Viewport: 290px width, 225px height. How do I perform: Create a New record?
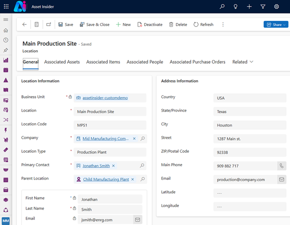pos(123,25)
